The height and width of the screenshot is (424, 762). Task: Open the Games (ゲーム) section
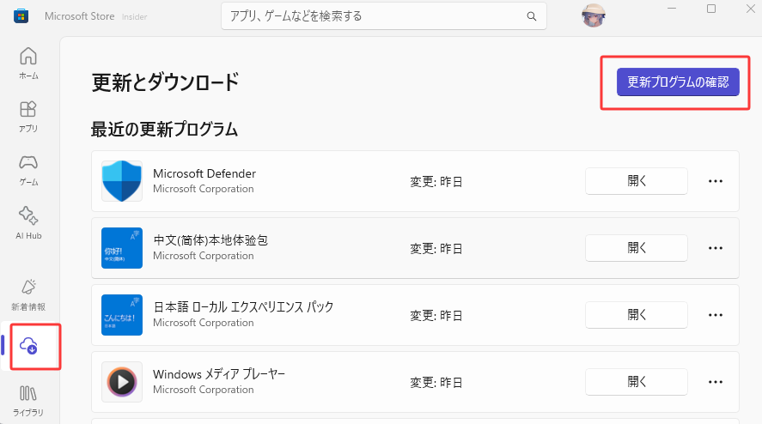tap(28, 169)
